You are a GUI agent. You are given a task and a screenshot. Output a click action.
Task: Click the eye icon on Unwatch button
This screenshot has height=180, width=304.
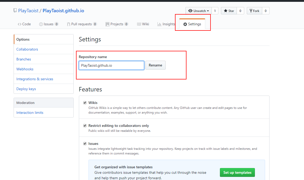(x=190, y=11)
